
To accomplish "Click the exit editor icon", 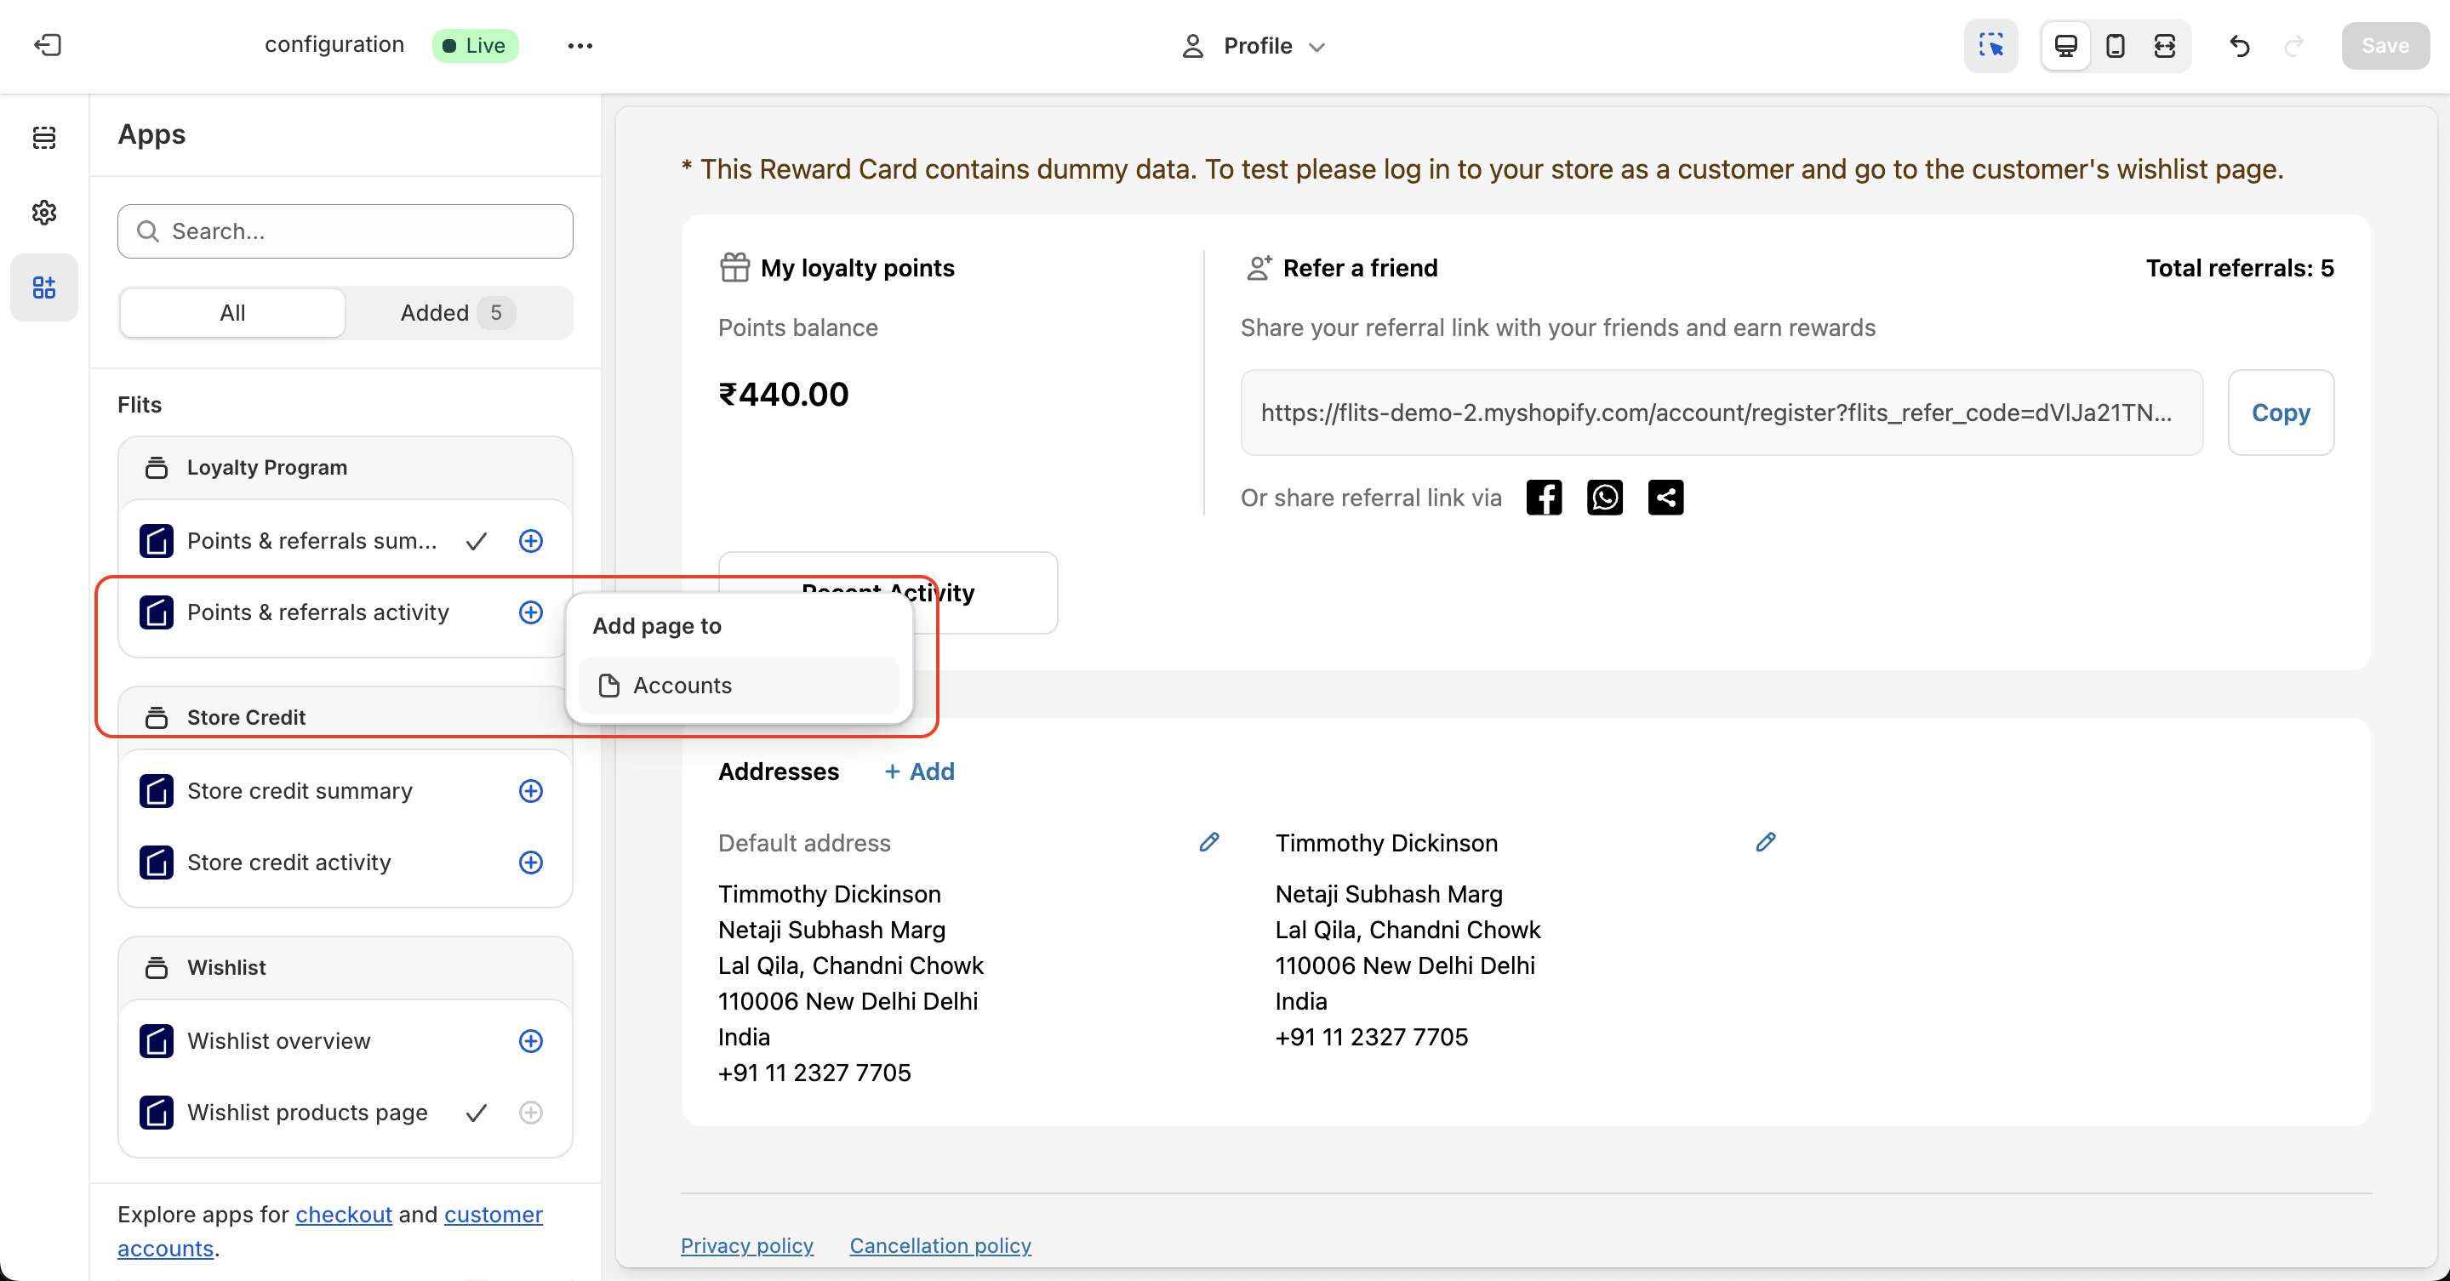I will (48, 45).
